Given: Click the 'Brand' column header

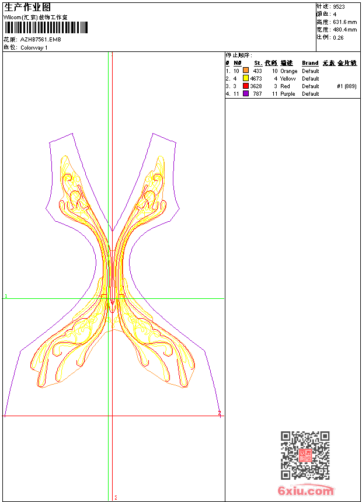Looking at the screenshot, I should pyautogui.click(x=310, y=63).
